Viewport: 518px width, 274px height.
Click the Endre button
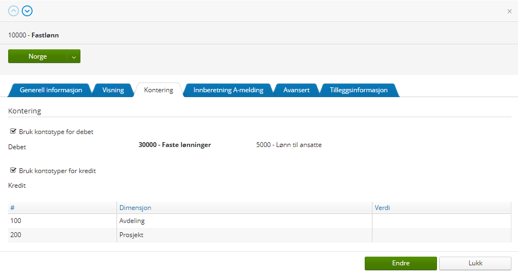click(x=401, y=263)
